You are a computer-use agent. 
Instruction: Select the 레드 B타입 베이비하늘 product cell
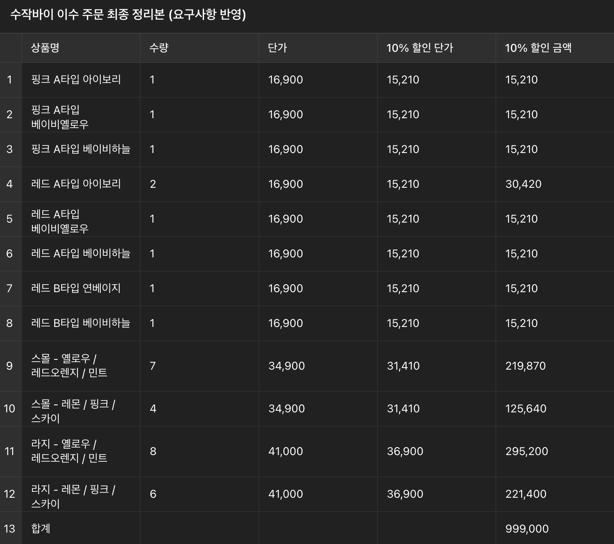click(81, 323)
